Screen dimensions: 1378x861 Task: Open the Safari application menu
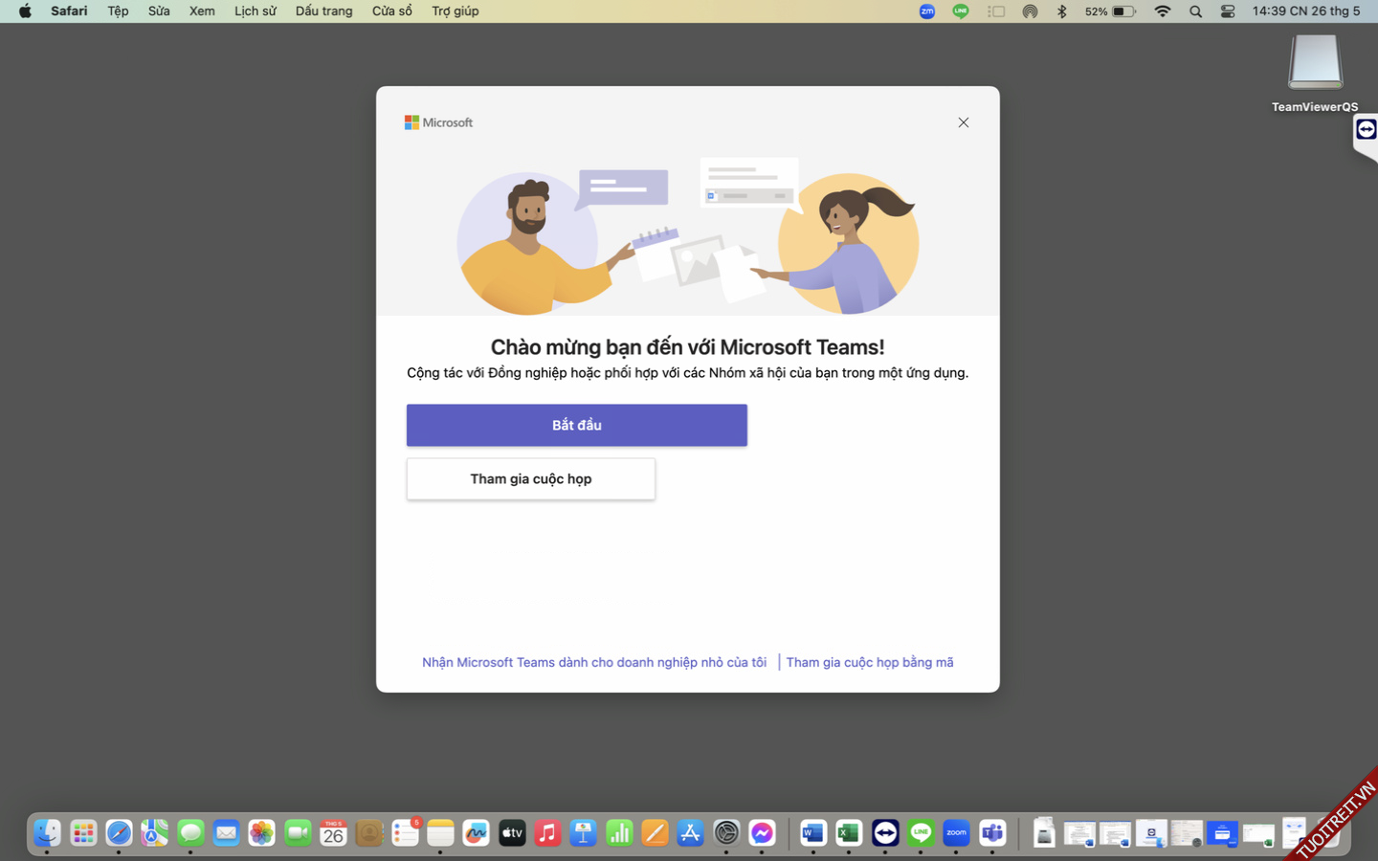pyautogui.click(x=69, y=11)
